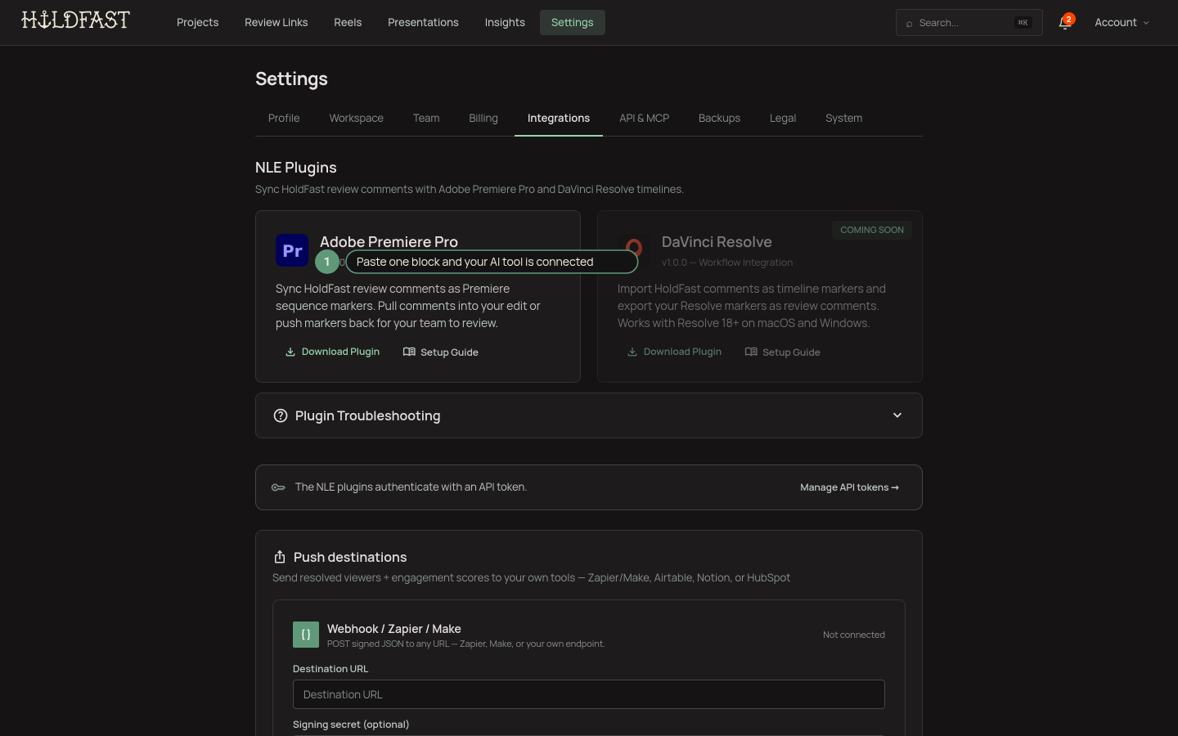Download the DaVinci Resolve plugin
This screenshot has width=1178, height=736.
tap(674, 352)
